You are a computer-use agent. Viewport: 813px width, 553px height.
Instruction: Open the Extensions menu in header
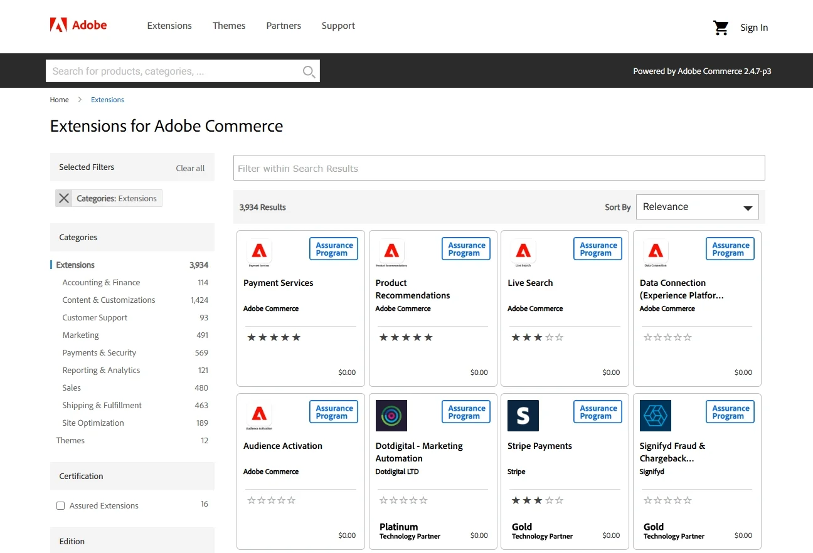point(169,26)
